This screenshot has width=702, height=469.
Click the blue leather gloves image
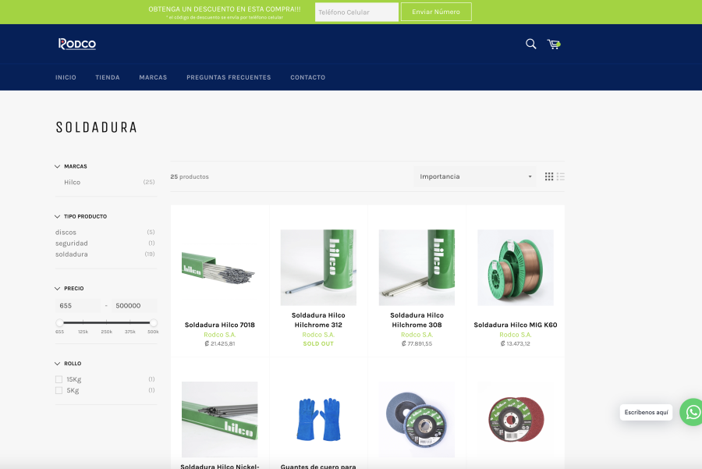pos(318,419)
